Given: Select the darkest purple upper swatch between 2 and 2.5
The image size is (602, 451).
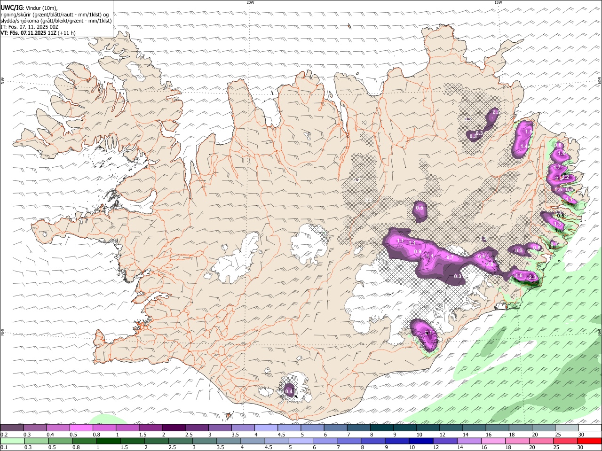Looking at the screenshot, I should 174,428.
